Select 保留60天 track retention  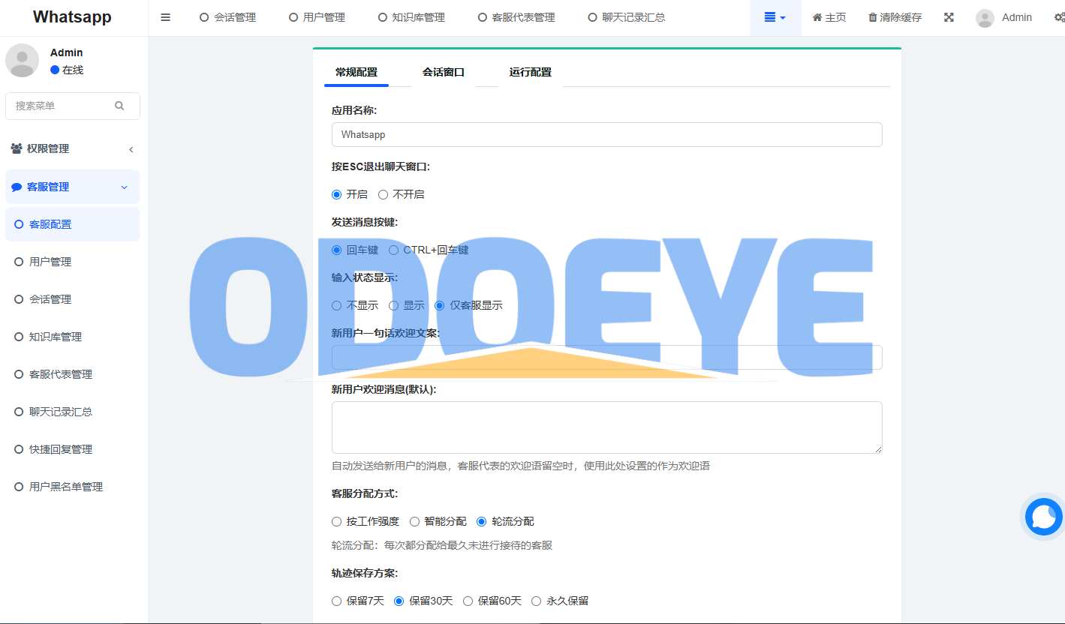(x=468, y=601)
